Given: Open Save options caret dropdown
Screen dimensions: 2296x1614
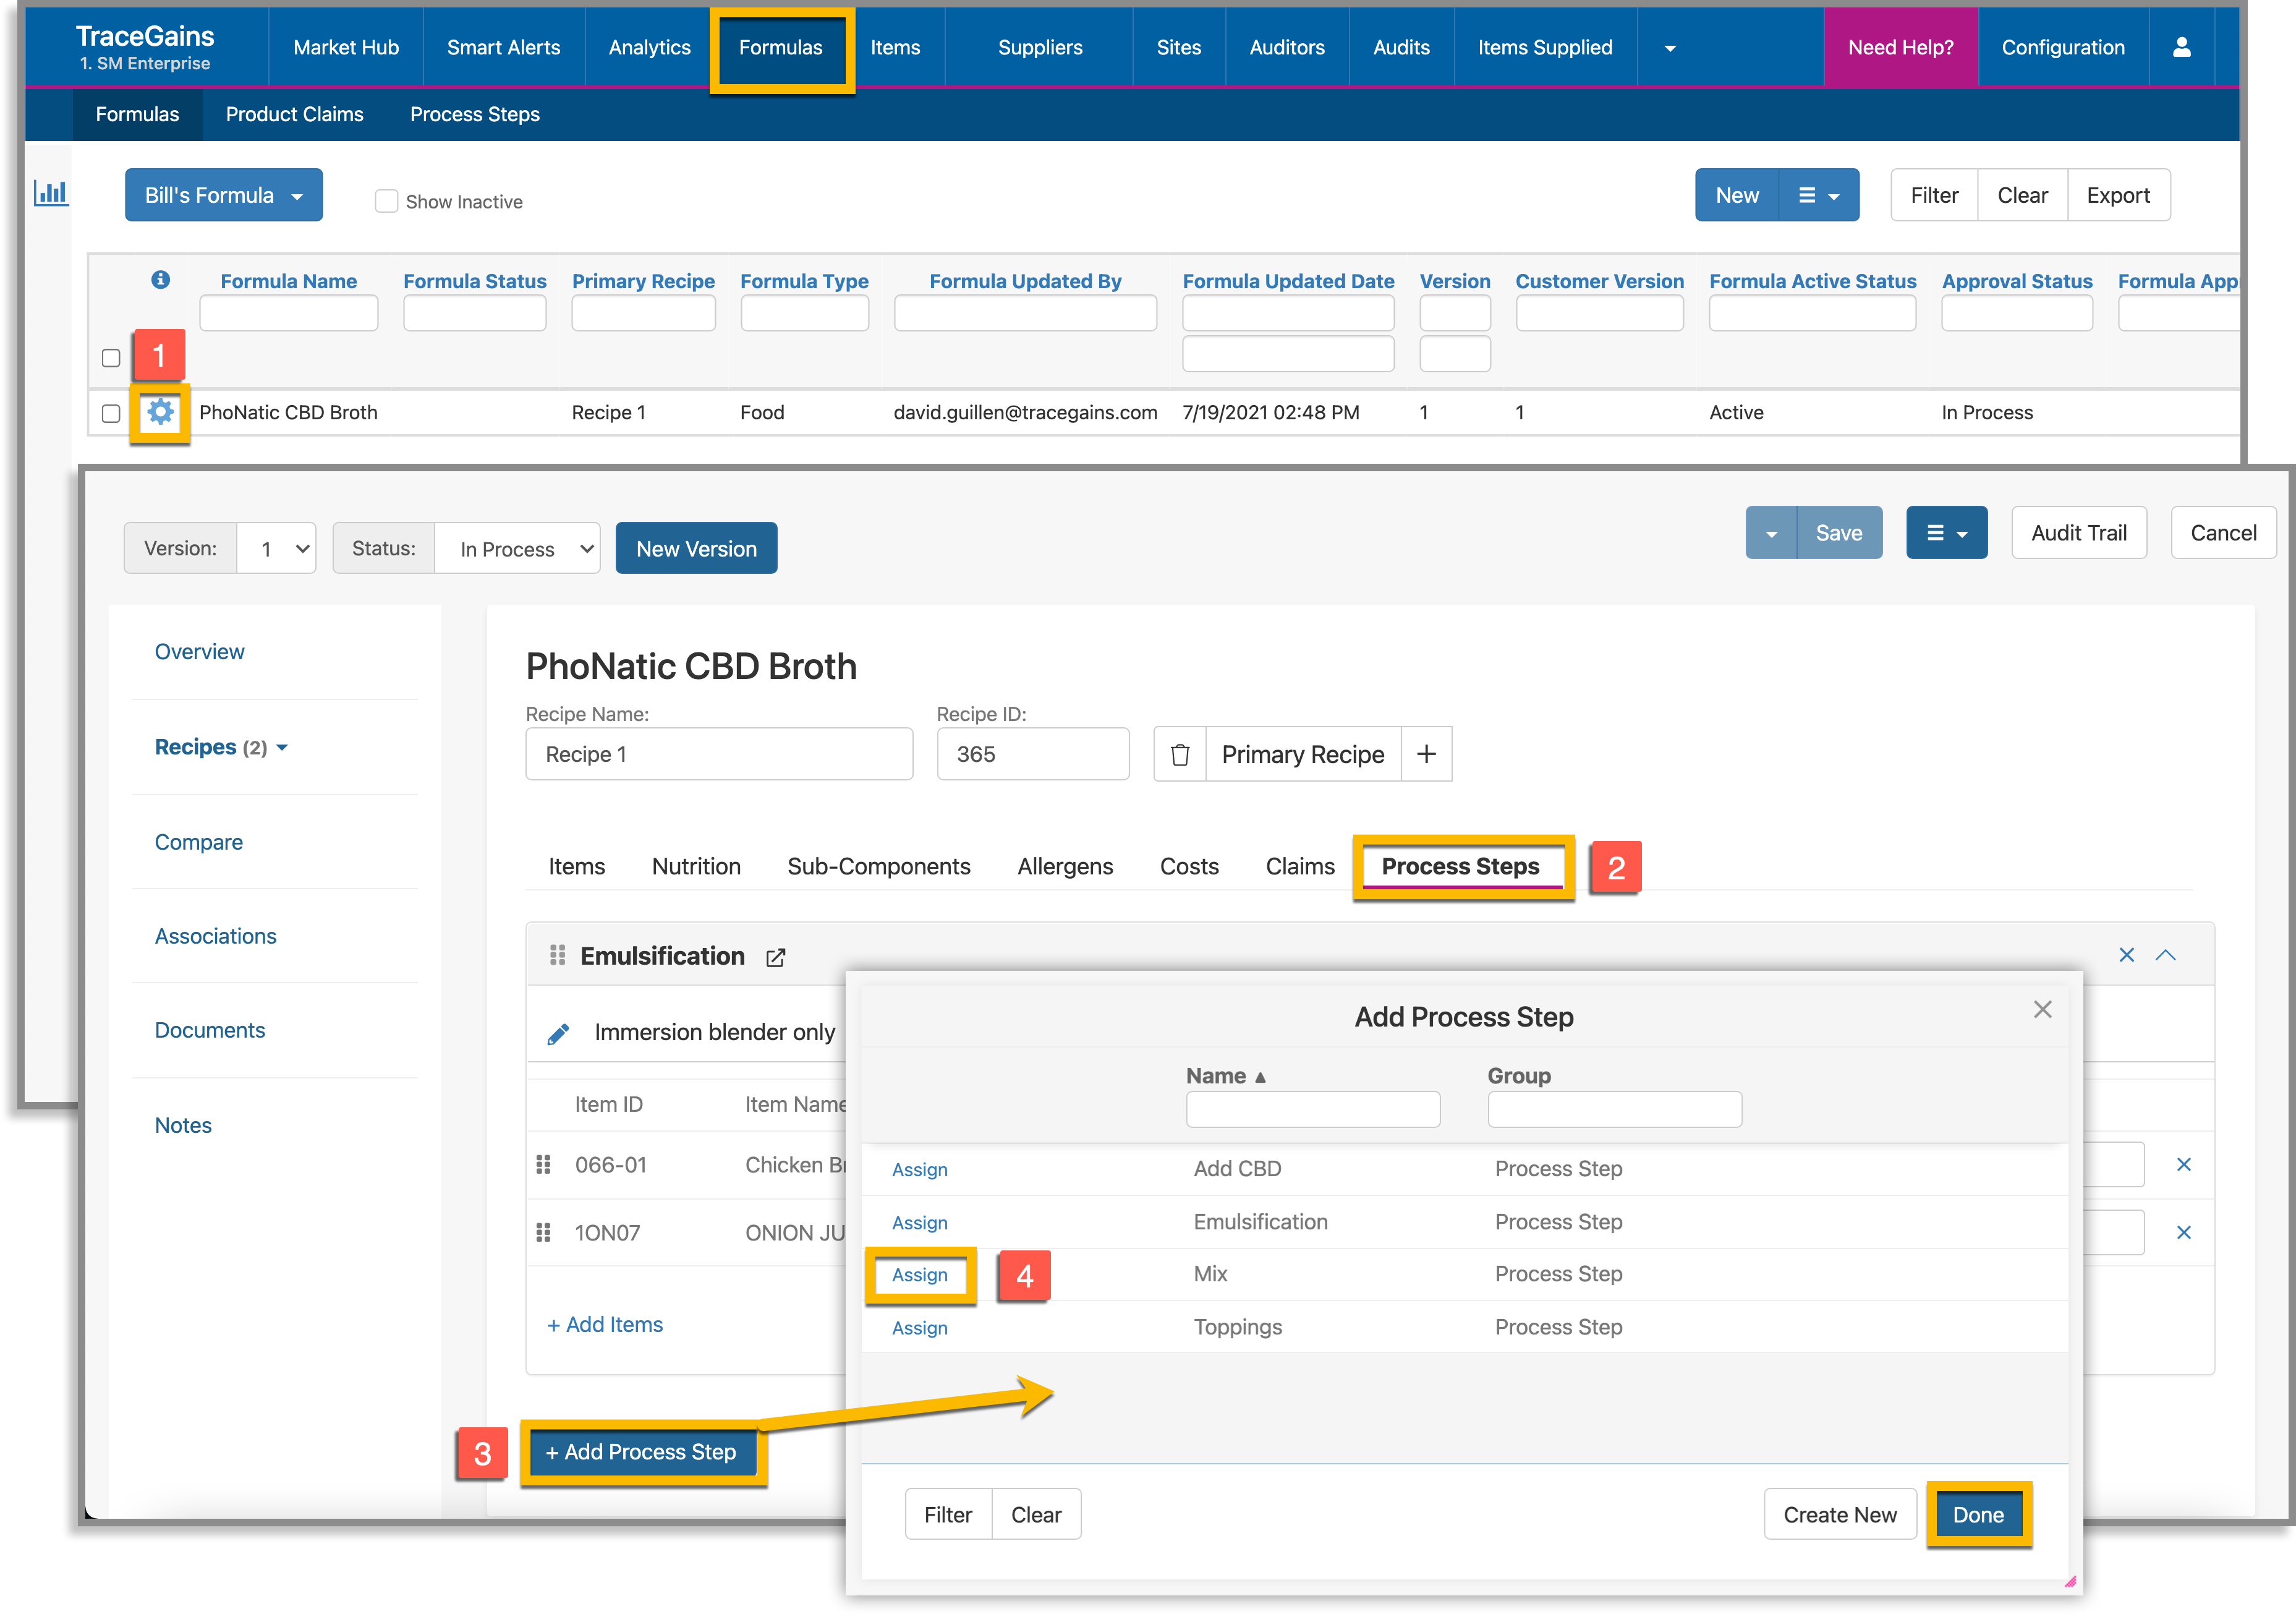Looking at the screenshot, I should (1772, 533).
